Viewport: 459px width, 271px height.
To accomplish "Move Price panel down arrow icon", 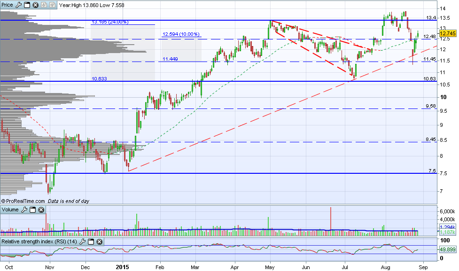I will 44,5.
